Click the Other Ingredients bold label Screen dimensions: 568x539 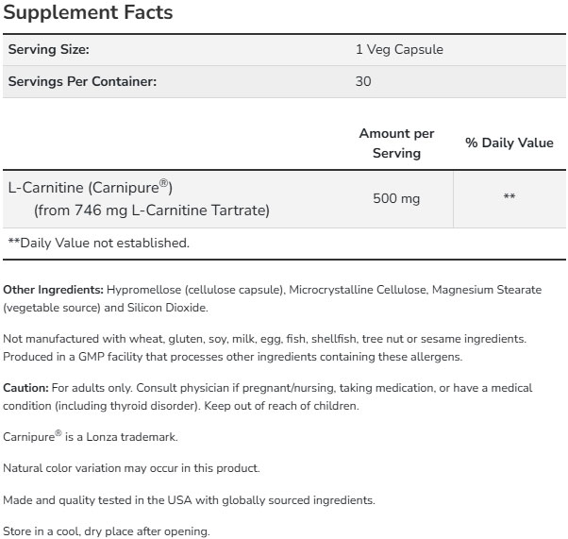(x=53, y=289)
